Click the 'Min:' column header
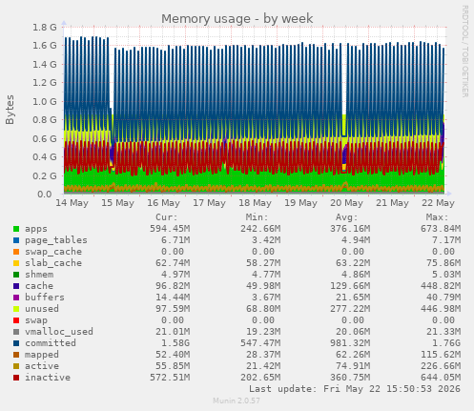 (257, 217)
